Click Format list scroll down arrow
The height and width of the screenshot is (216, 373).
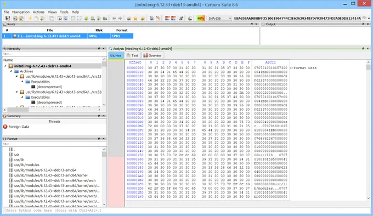(x=104, y=204)
